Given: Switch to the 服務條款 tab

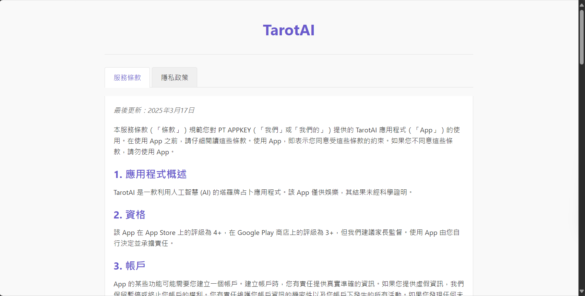Looking at the screenshot, I should click(x=127, y=78).
